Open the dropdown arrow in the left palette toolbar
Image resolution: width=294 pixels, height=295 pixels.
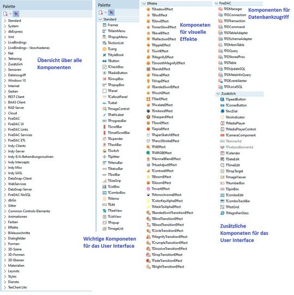coord(10,14)
